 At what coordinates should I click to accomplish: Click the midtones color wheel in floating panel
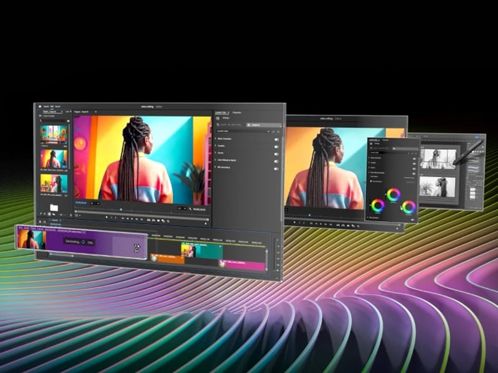point(393,195)
